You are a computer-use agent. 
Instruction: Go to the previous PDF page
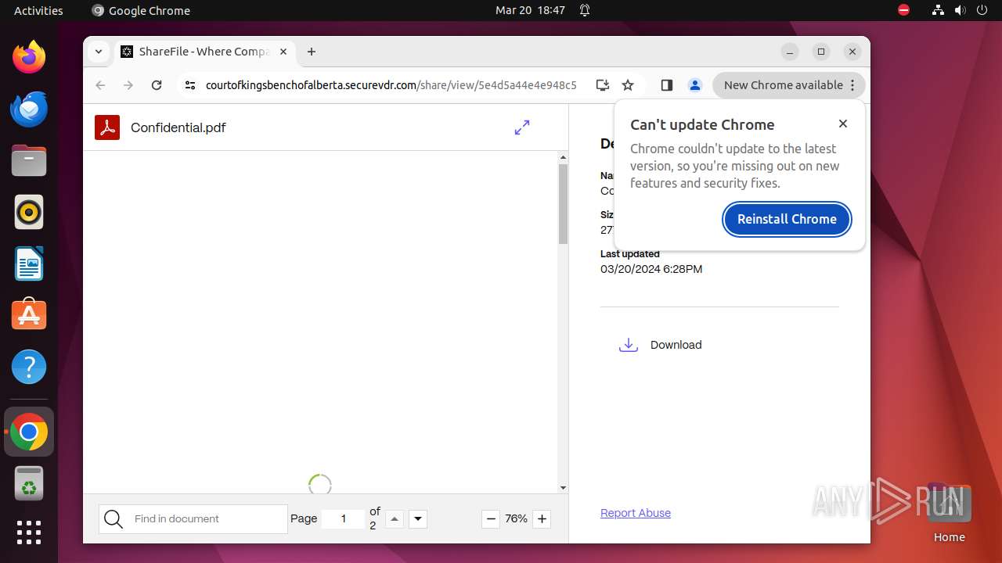[395, 519]
